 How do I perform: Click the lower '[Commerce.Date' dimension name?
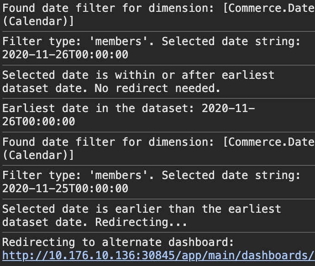(x=269, y=142)
